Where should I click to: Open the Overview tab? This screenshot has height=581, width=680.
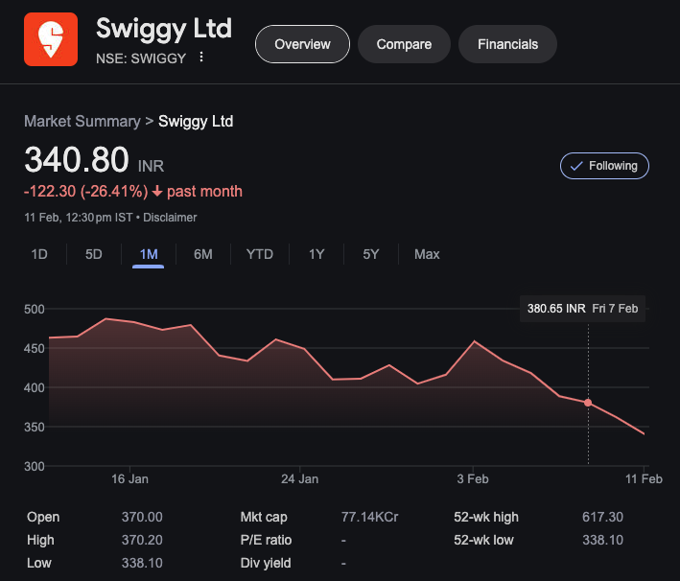302,44
